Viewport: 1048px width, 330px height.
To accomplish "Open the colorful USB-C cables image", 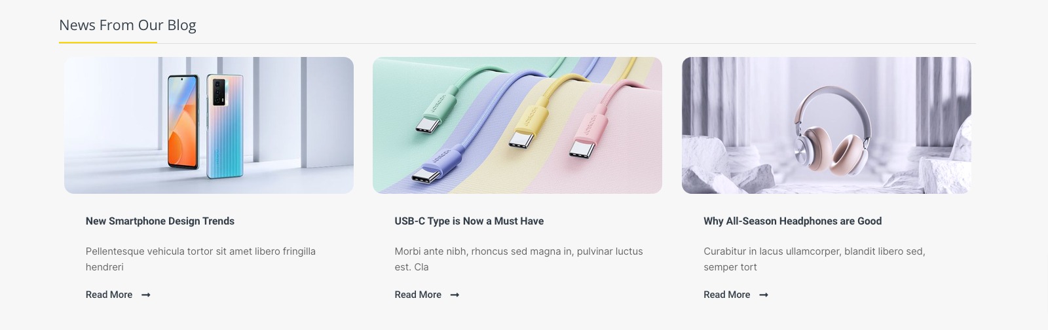I will (517, 125).
